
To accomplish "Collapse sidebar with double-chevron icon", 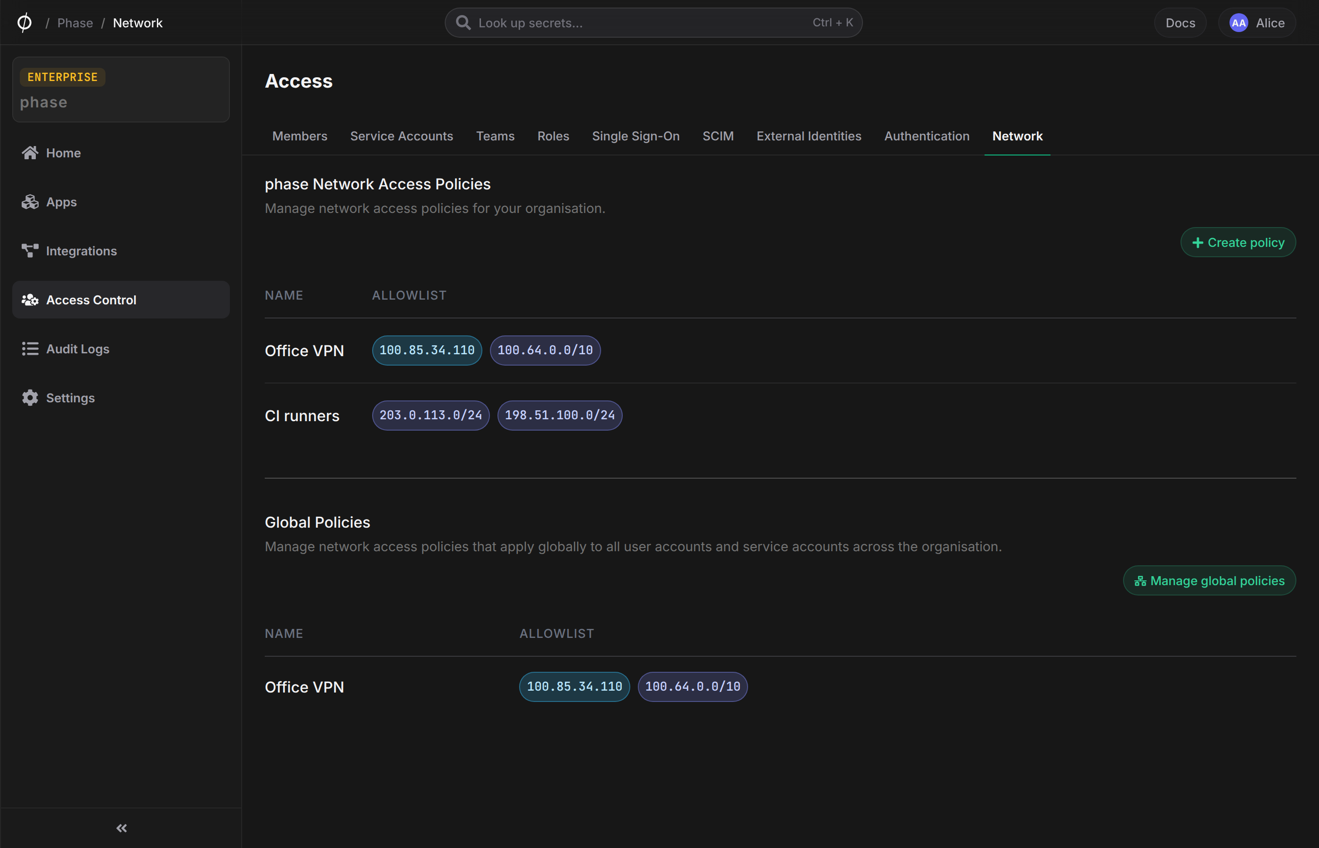I will coord(122,828).
